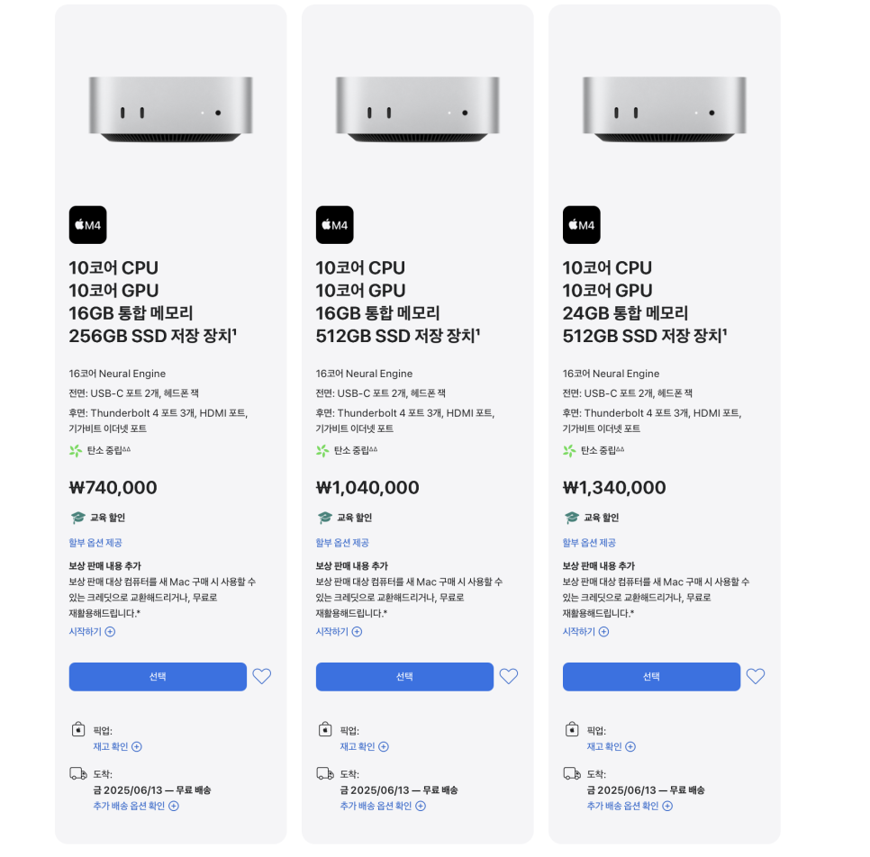Expand 재고 확인 pickup check for 256GB model
This screenshot has height=857, width=870.
118,746
